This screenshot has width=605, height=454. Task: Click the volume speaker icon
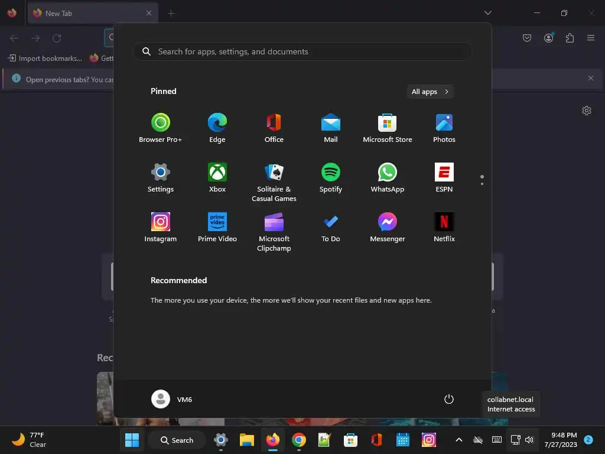529,440
